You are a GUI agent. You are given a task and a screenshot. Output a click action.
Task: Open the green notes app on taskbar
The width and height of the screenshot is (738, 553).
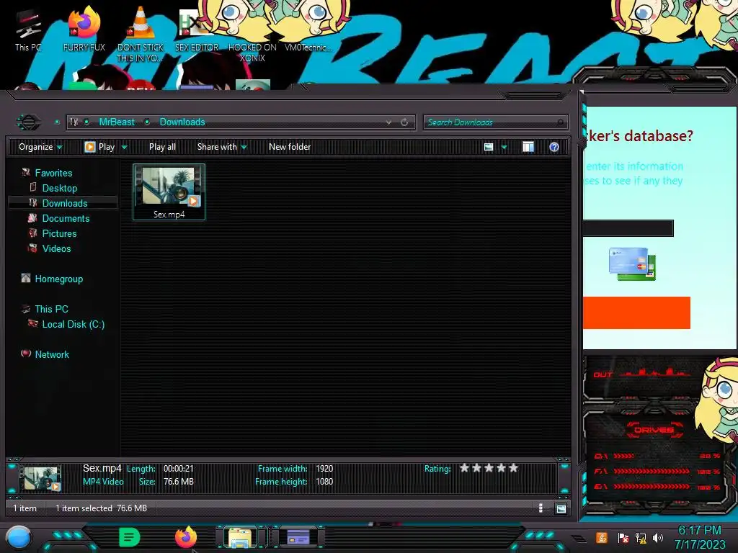point(130,537)
